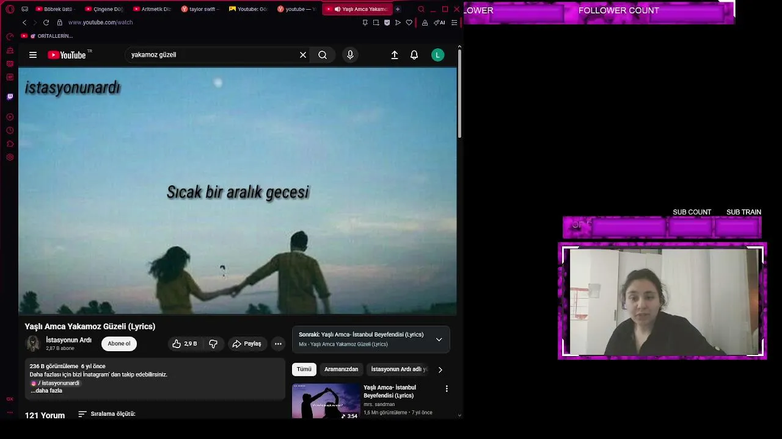
Task: Click the page vertical scrollbar thumb
Action: [459, 93]
